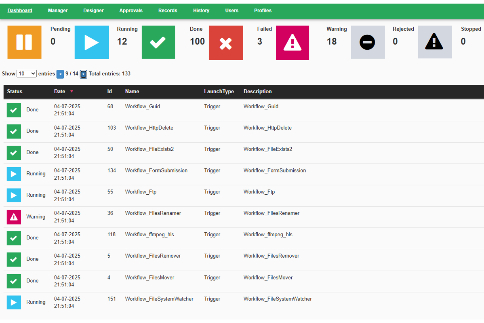Image resolution: width=484 pixels, height=323 pixels.
Task: Click Id 68 in the table
Action: point(110,106)
